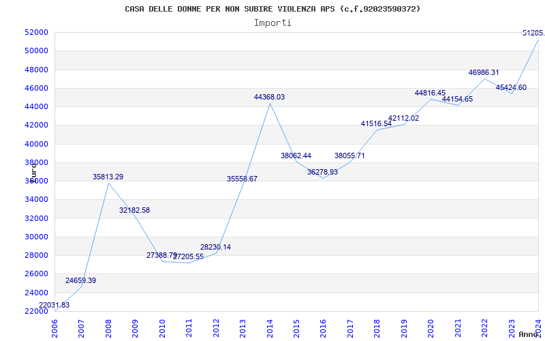This screenshot has width=545, height=341.
Task: Click the x-axis year label 2014
Action: (270, 329)
